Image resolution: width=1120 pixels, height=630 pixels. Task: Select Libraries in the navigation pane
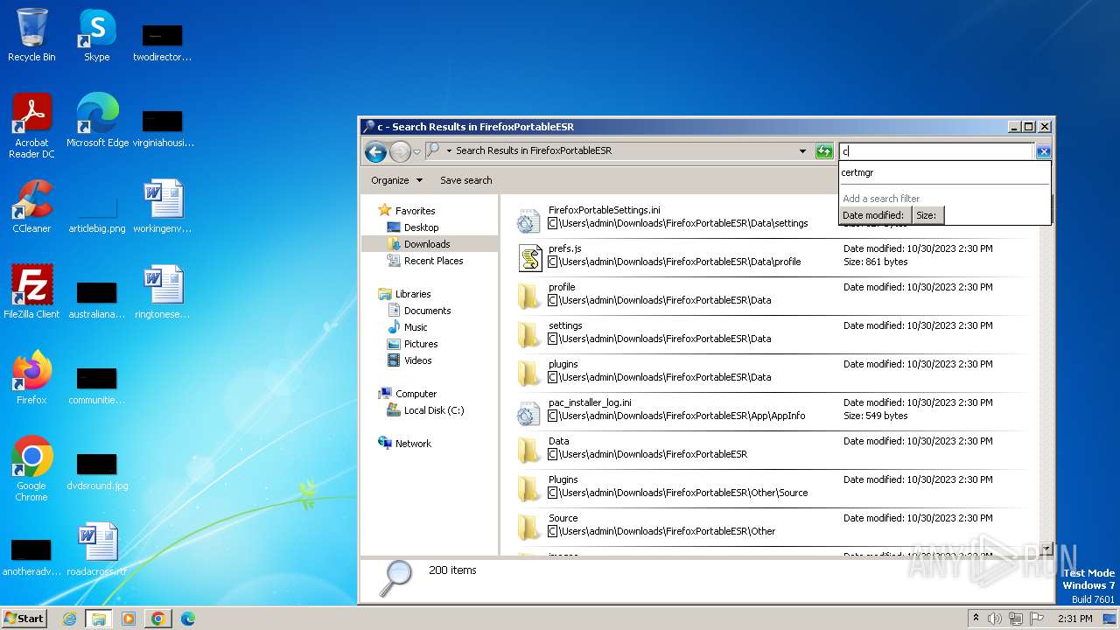click(413, 294)
